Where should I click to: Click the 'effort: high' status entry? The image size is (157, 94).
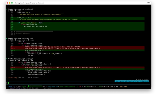pos(21,86)
